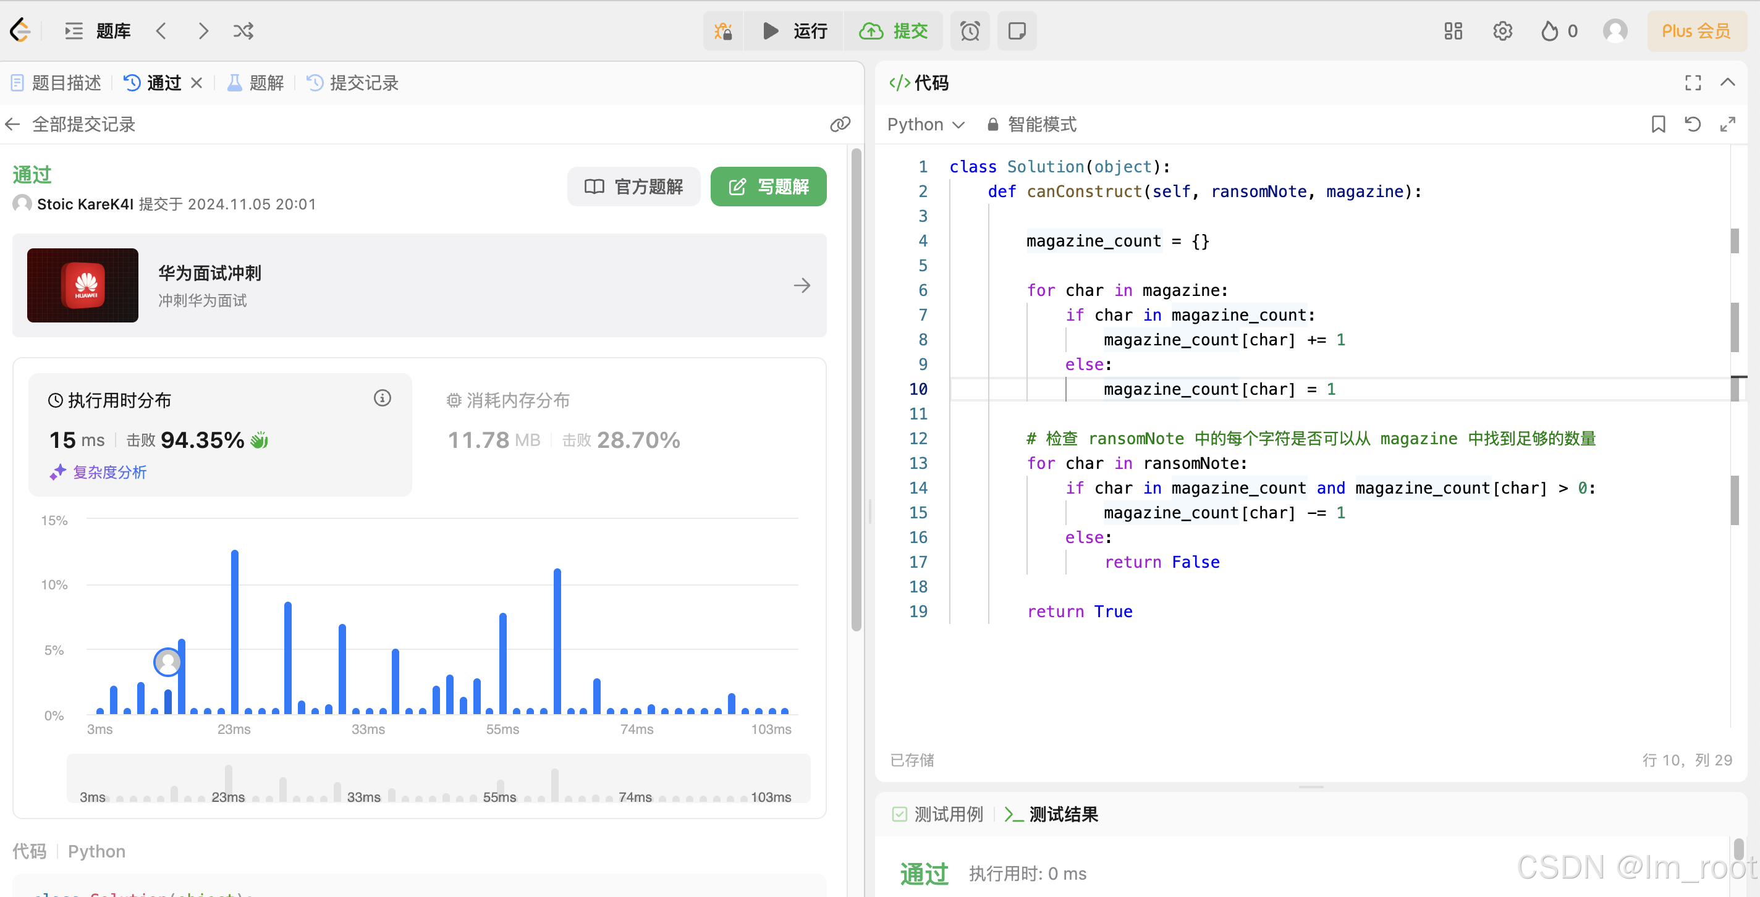Click the 行 10, 列 29 status
1760x897 pixels.
coord(1687,760)
